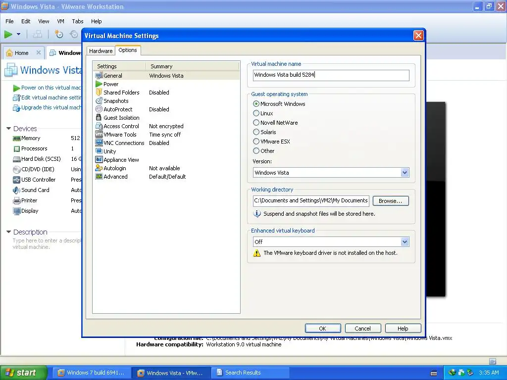Select the Novell NetWare radio button
This screenshot has height=380, width=507.
pyautogui.click(x=256, y=123)
